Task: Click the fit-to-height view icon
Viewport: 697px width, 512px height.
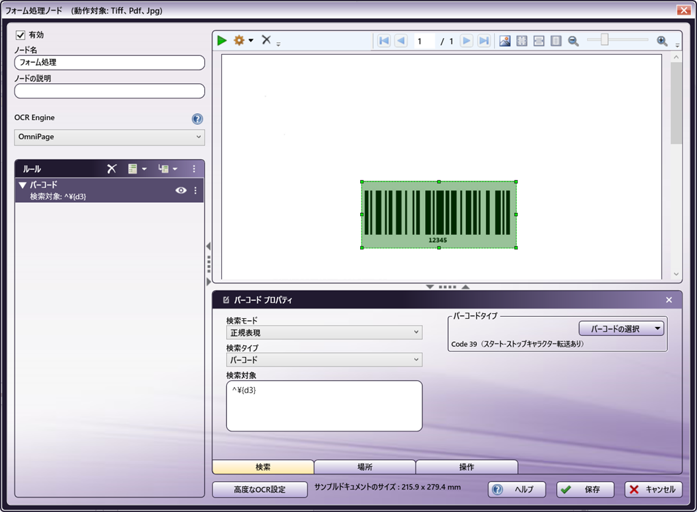Action: point(556,41)
